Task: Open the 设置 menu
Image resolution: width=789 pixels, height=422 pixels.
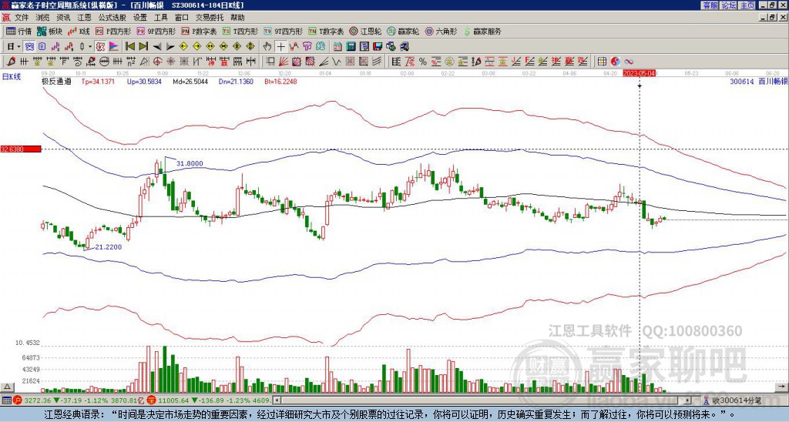Action: 140,18
